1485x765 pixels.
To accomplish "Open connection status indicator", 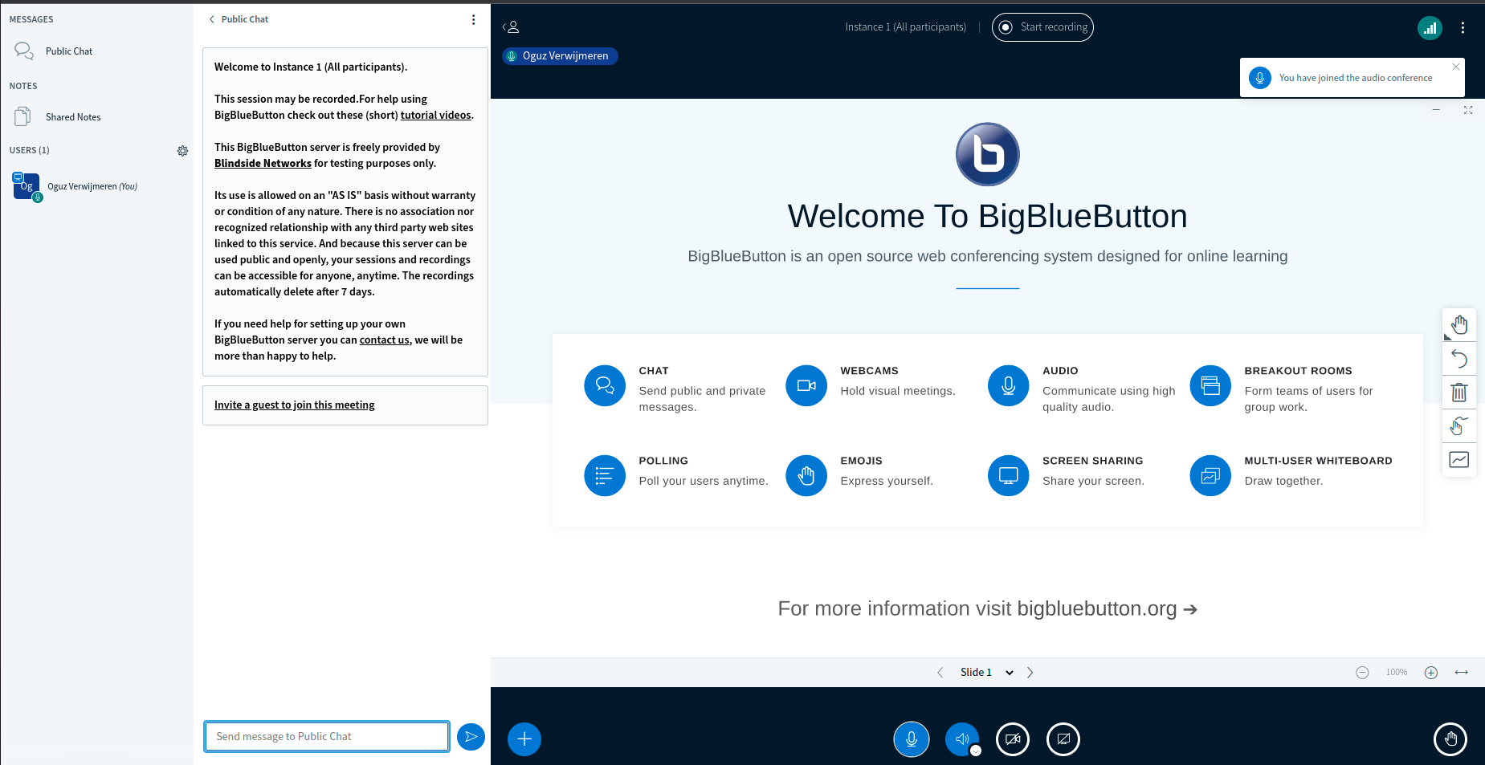I will coord(1430,28).
